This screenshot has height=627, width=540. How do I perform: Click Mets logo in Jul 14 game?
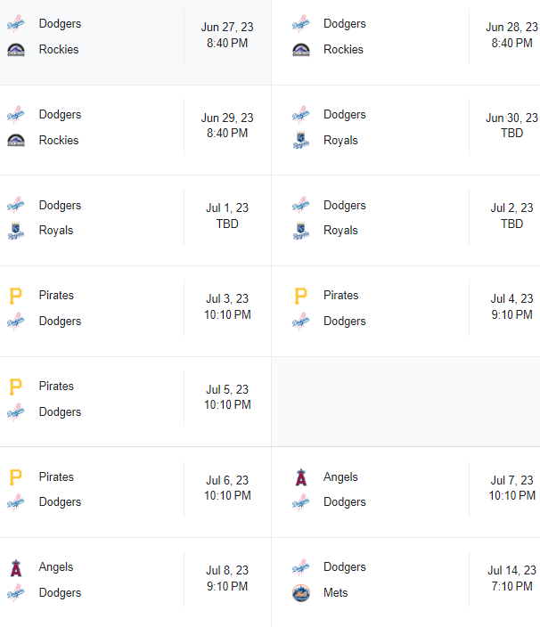[301, 593]
